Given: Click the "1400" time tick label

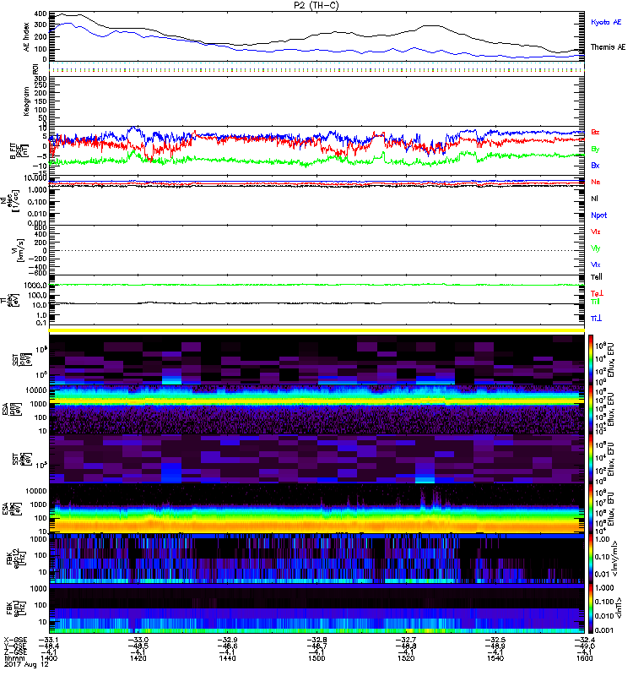Looking at the screenshot, I should coord(48,658).
